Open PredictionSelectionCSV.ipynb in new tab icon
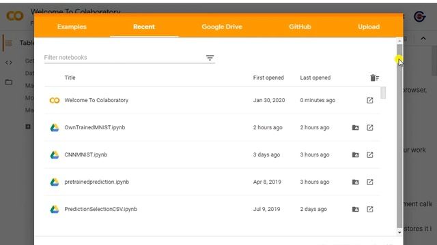 click(x=370, y=209)
